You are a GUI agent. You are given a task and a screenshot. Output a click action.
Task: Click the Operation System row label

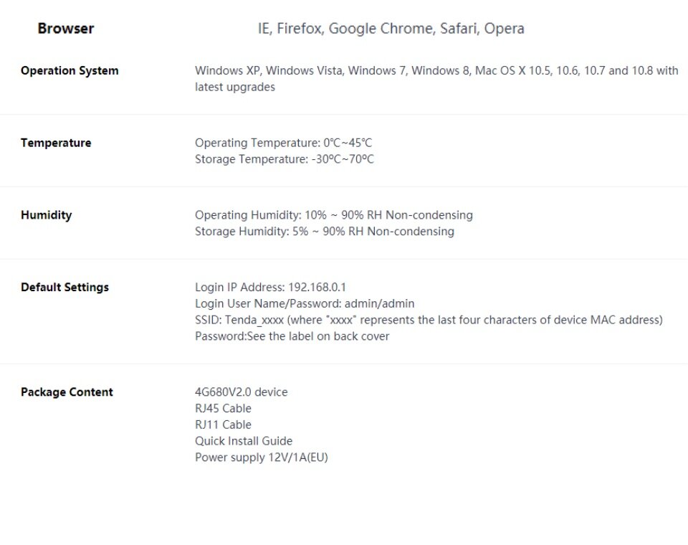pyautogui.click(x=70, y=70)
